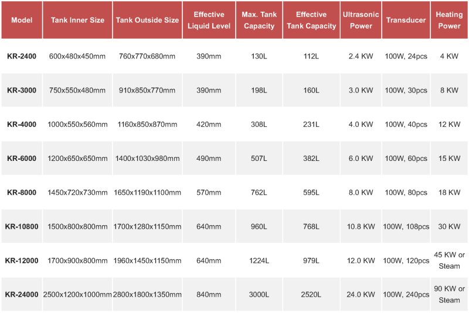Select the KR-24000 model cell
The height and width of the screenshot is (313, 469).
(22, 294)
